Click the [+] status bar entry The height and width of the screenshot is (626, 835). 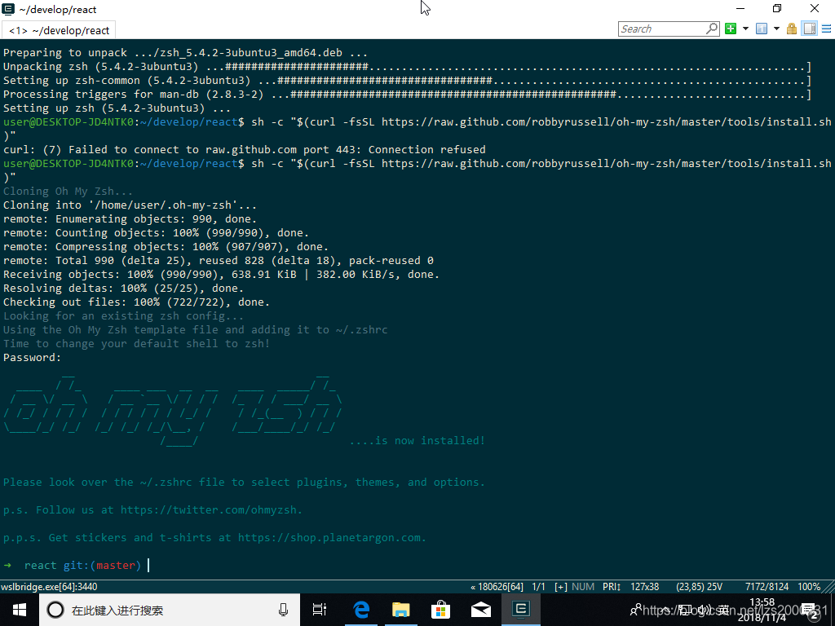[561, 587]
